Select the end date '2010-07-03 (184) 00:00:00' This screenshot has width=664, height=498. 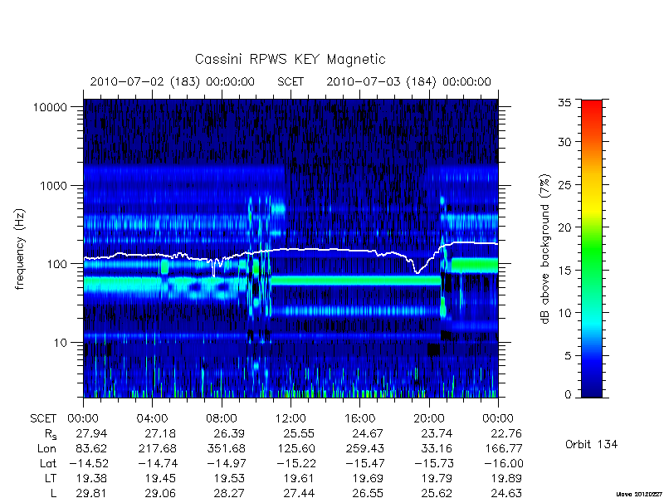pos(408,81)
